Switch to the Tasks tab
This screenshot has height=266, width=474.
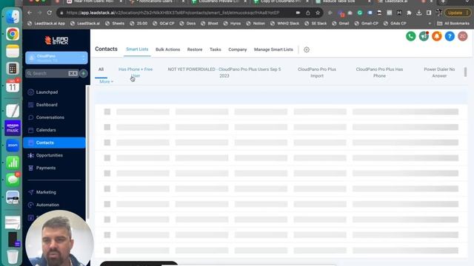tap(216, 50)
